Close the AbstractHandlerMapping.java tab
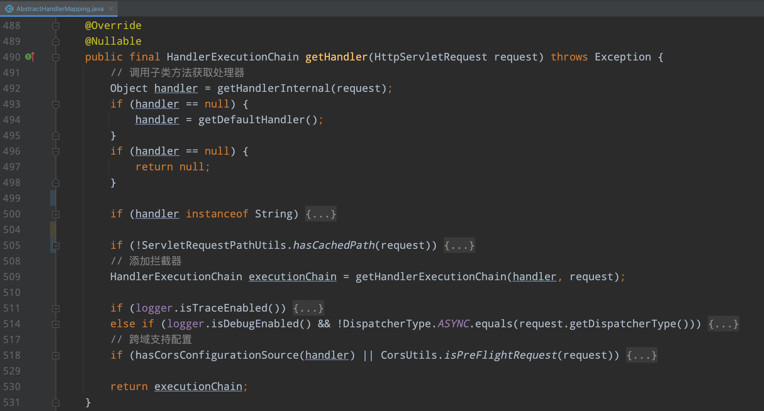The height and width of the screenshot is (411, 764). tap(111, 9)
